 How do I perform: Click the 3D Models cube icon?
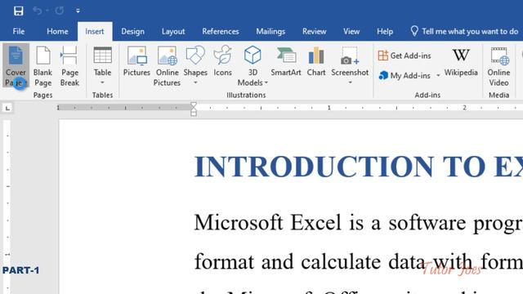[253, 56]
